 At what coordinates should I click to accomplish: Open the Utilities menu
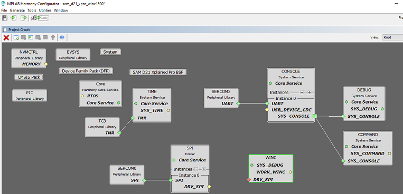45,11
